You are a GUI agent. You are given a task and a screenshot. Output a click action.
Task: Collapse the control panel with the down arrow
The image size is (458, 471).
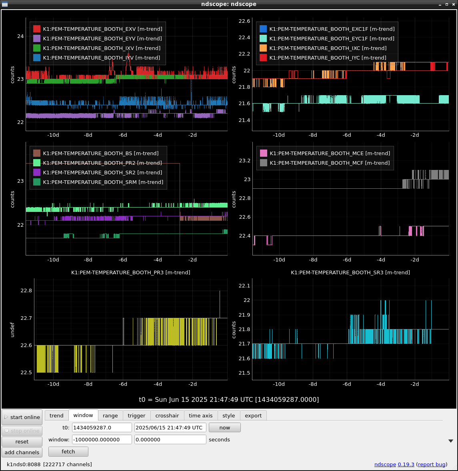[450, 441]
